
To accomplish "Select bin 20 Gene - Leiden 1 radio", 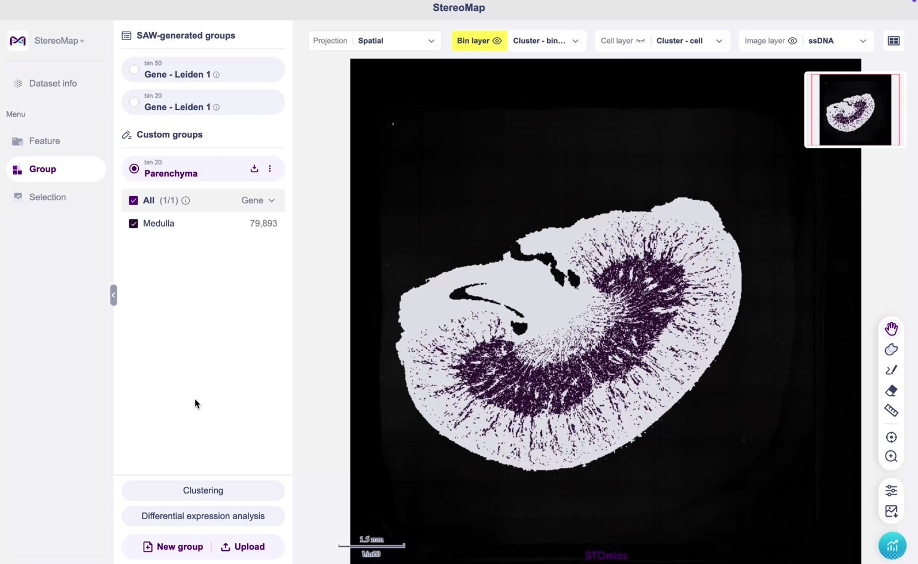I will coord(134,102).
